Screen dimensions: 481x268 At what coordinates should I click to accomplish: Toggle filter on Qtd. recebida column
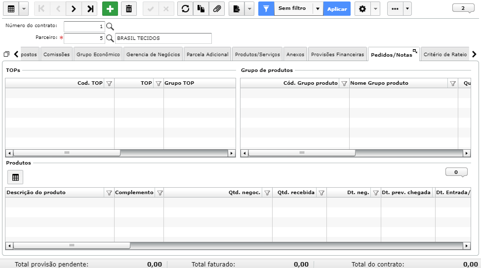321,193
